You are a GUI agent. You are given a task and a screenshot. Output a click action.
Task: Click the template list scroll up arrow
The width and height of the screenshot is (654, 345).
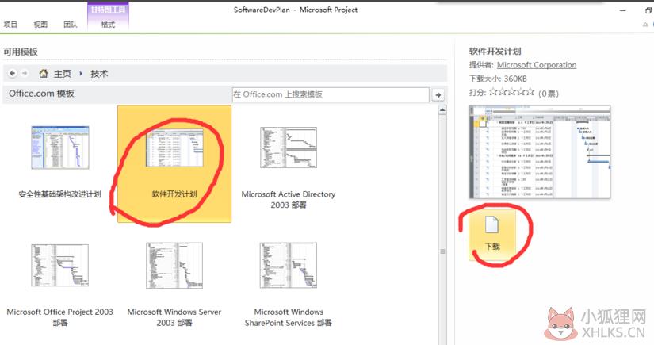[442, 110]
